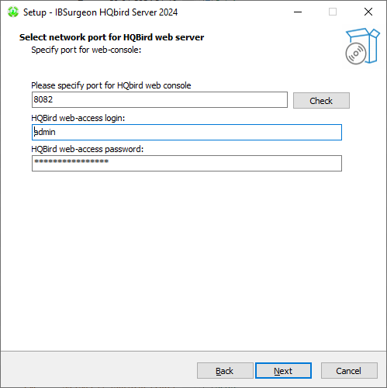
Task: Click into the web-access login field with admin
Action: [x=187, y=132]
